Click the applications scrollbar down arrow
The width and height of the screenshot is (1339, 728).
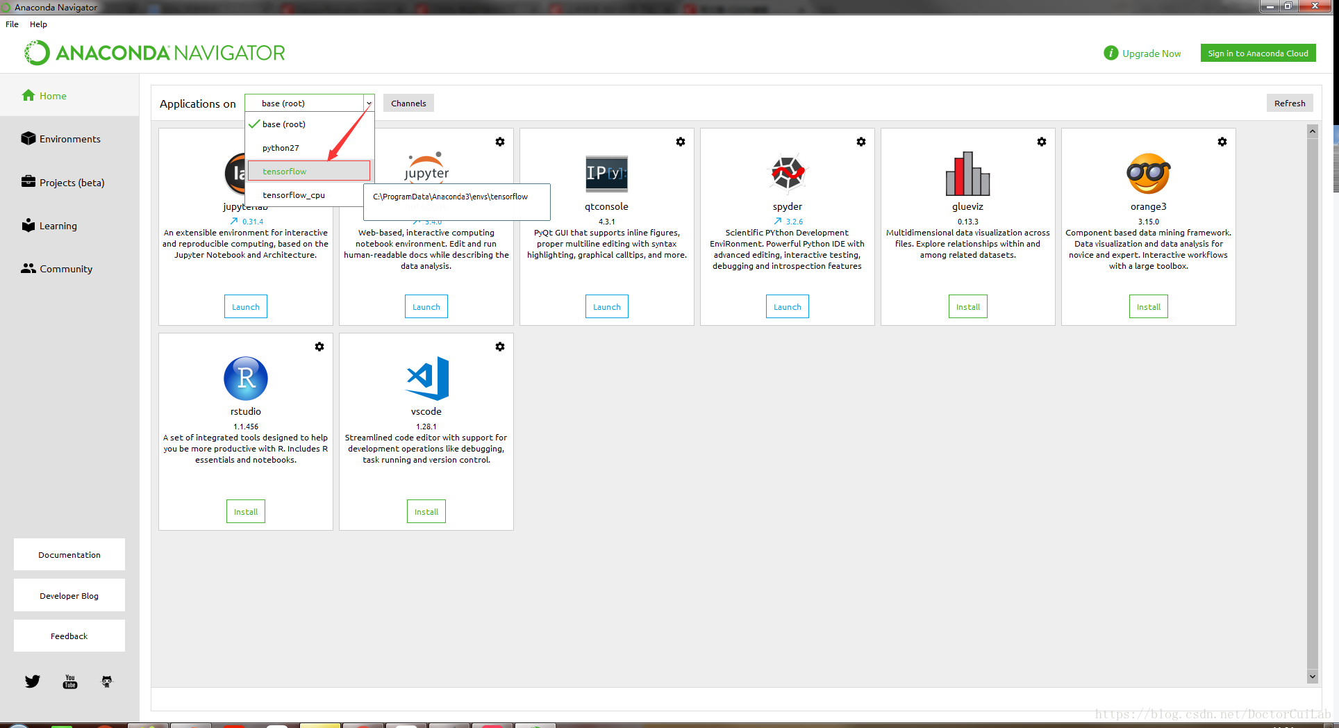coord(1312,676)
